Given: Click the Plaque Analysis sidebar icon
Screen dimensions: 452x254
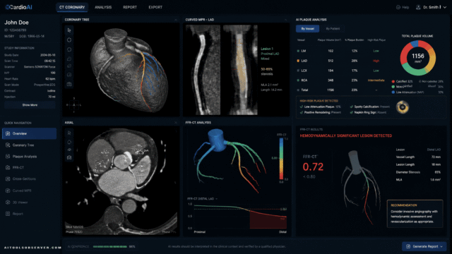Looking at the screenshot, I should point(8,157).
